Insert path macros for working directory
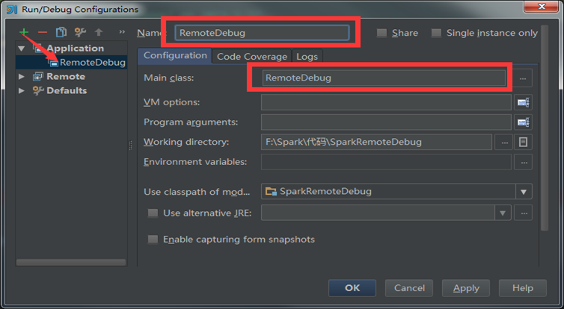The image size is (564, 309). coord(523,143)
